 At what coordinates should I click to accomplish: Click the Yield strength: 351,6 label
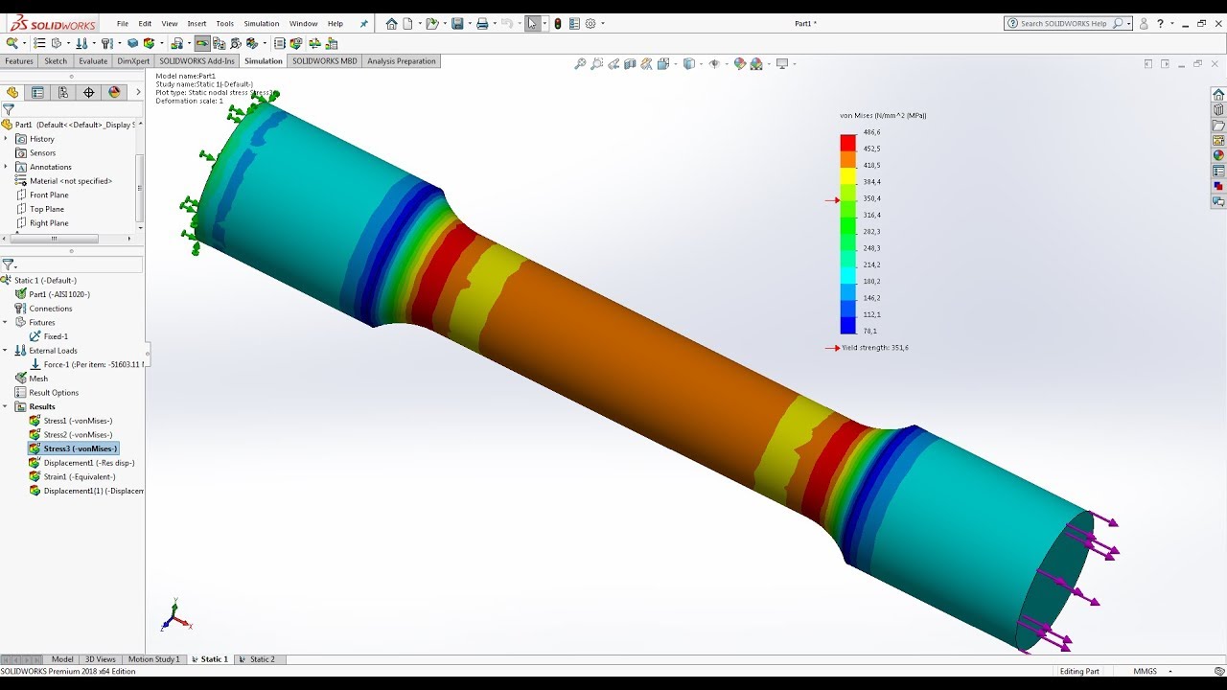875,348
